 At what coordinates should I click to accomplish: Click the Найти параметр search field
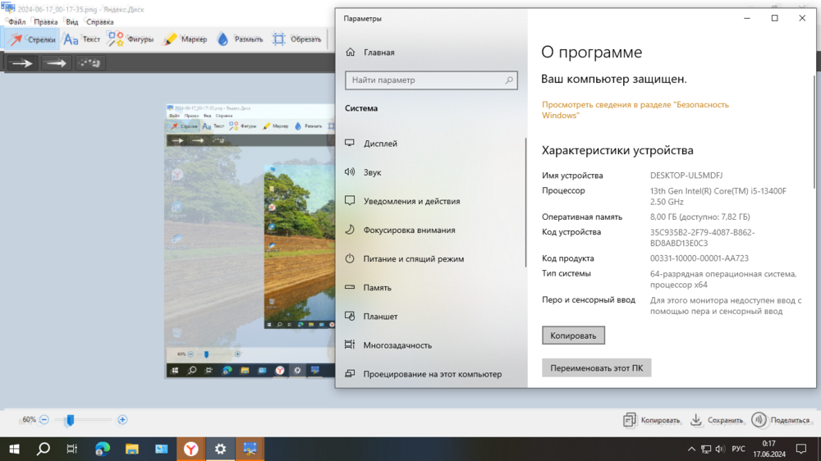(x=431, y=80)
